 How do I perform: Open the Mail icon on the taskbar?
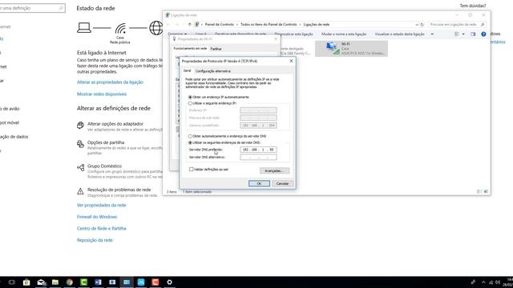click(41, 282)
